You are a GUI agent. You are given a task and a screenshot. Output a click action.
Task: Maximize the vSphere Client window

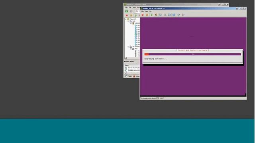[x=225, y=4]
